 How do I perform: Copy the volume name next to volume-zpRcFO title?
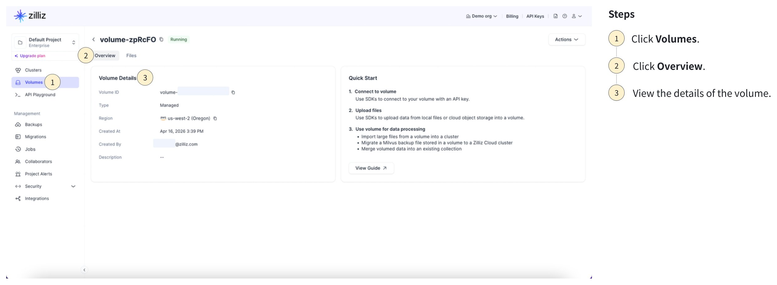click(x=161, y=39)
